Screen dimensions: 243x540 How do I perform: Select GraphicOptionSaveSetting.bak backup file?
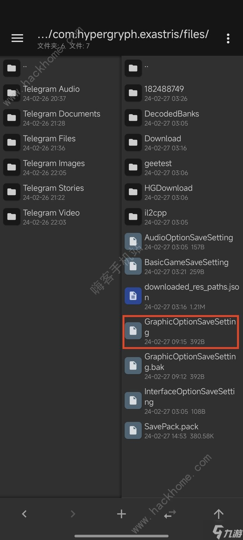pyautogui.click(x=182, y=366)
